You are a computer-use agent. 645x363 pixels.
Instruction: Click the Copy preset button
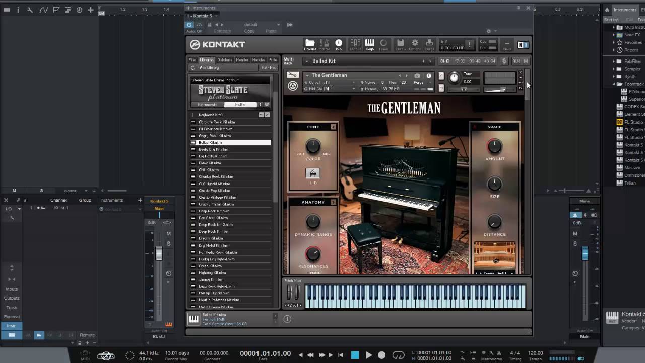pyautogui.click(x=249, y=31)
